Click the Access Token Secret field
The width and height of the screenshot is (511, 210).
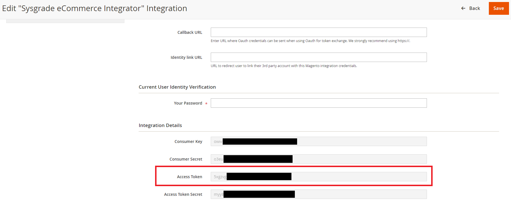(x=319, y=194)
